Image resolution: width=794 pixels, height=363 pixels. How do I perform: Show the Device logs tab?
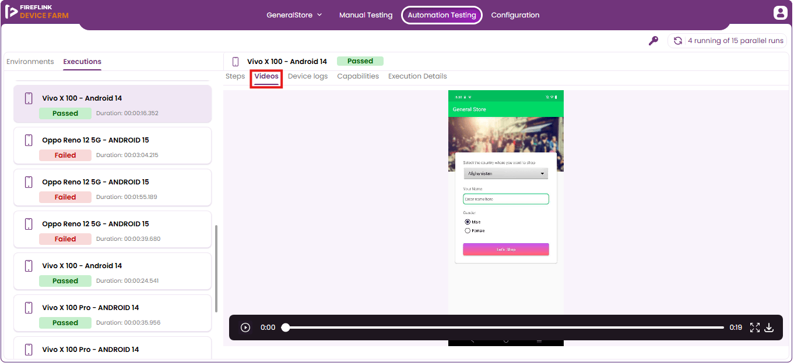[x=308, y=76]
